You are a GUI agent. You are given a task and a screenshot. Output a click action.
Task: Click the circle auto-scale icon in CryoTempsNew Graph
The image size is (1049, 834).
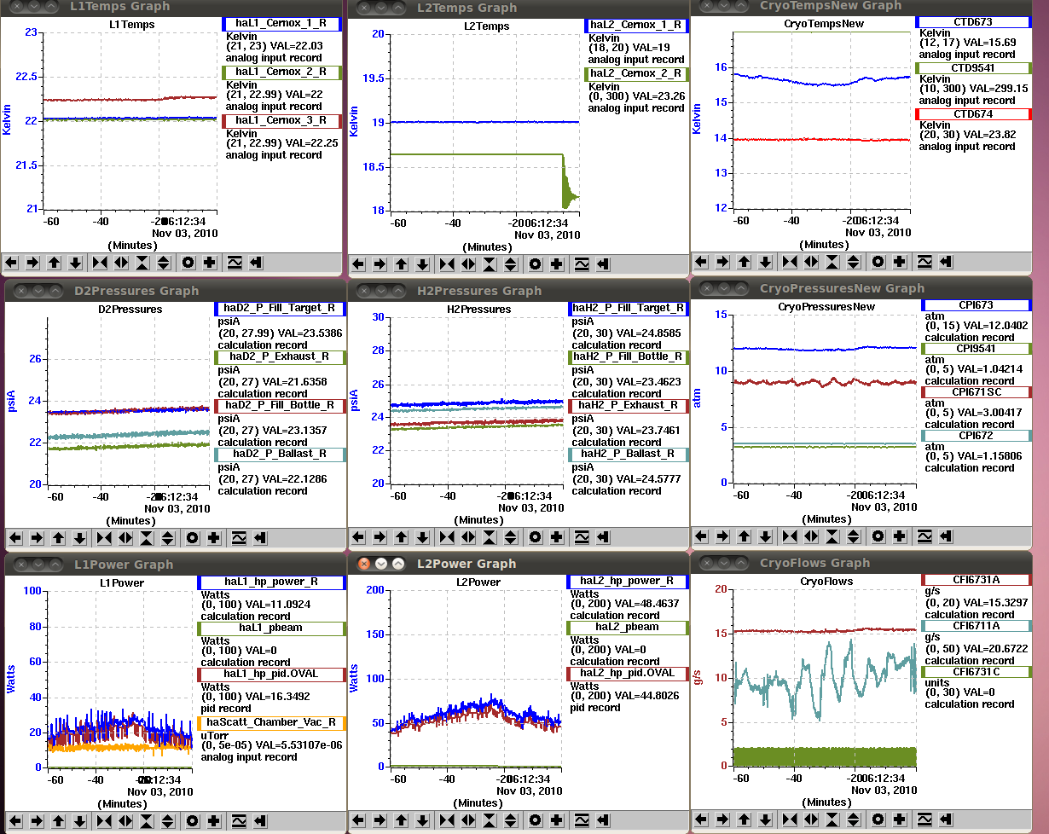tap(878, 262)
